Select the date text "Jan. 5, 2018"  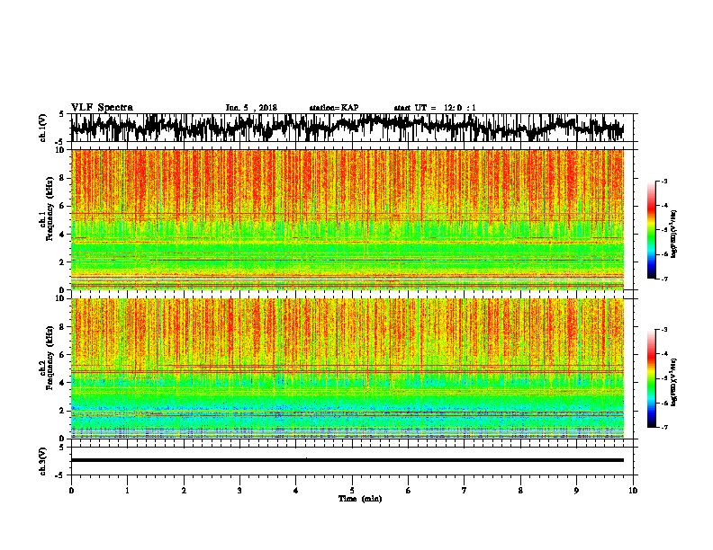(x=251, y=108)
